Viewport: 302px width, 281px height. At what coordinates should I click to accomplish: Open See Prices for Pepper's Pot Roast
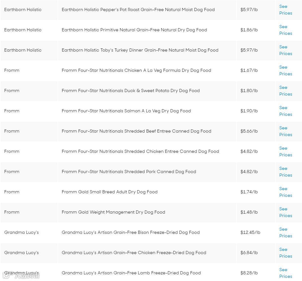286,10
